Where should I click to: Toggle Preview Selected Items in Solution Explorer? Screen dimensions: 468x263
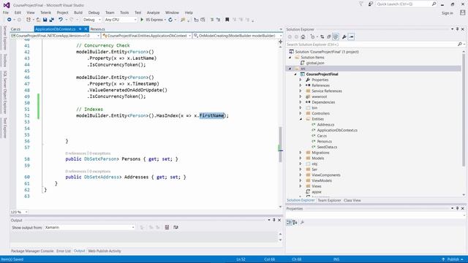click(351, 37)
